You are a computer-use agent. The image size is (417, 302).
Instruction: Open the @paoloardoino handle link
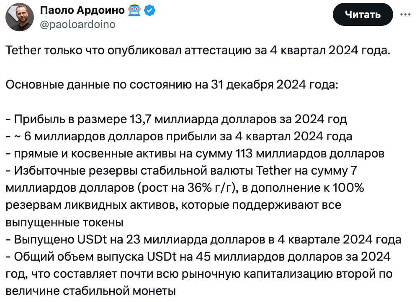coord(77,24)
